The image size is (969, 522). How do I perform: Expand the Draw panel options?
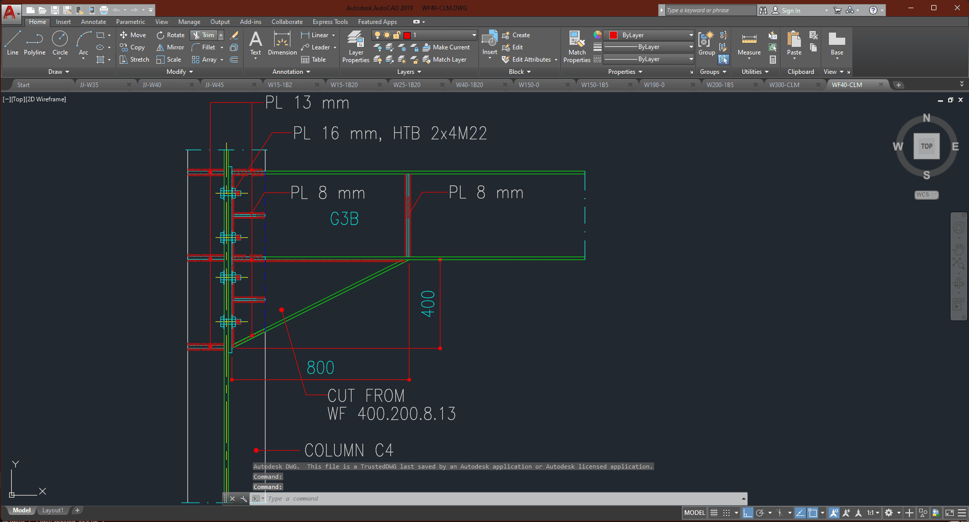coord(59,72)
